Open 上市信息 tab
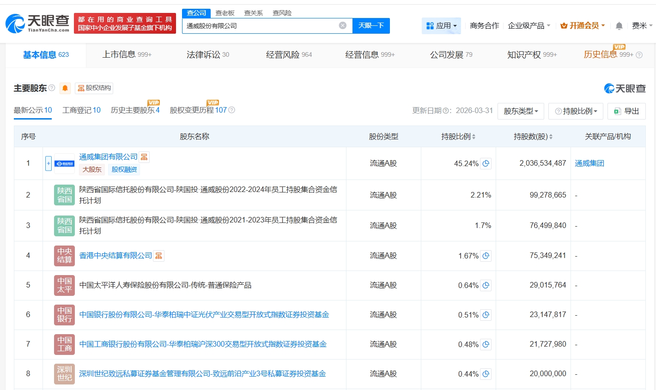 tap(127, 55)
